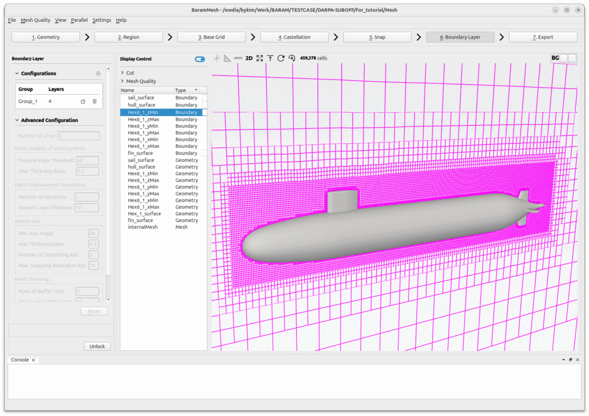The width and height of the screenshot is (589, 416).
Task: Edit the Group_1 layer configuration
Action: pos(83,101)
